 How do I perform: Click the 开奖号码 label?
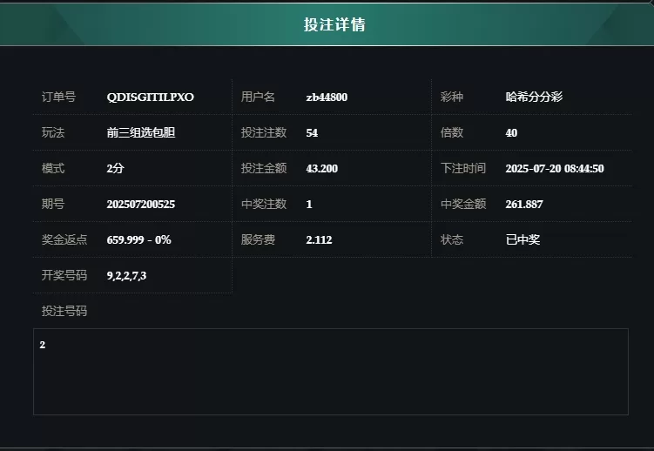pyautogui.click(x=64, y=275)
